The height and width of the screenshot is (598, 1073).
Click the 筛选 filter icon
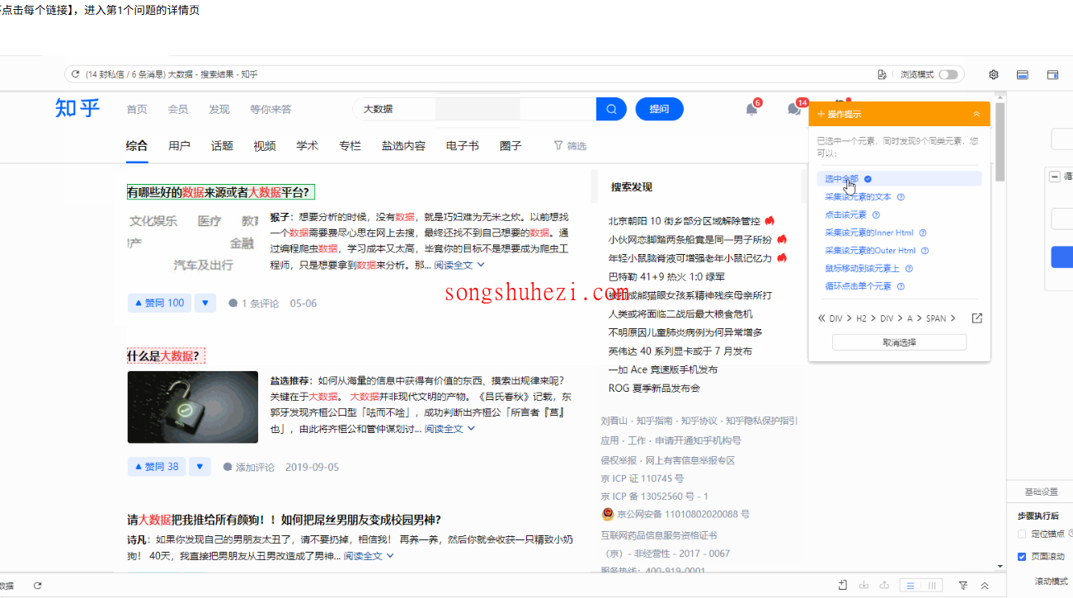click(x=558, y=145)
